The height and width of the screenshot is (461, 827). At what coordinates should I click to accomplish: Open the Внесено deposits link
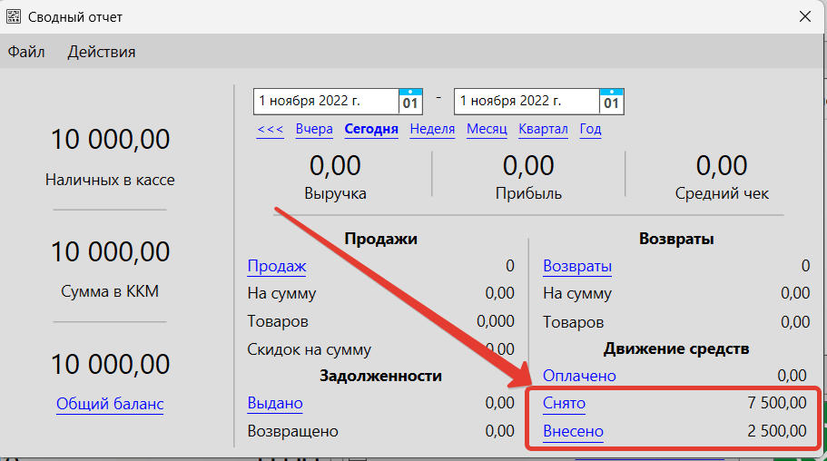pos(573,431)
